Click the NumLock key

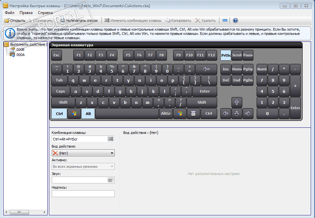262,69
